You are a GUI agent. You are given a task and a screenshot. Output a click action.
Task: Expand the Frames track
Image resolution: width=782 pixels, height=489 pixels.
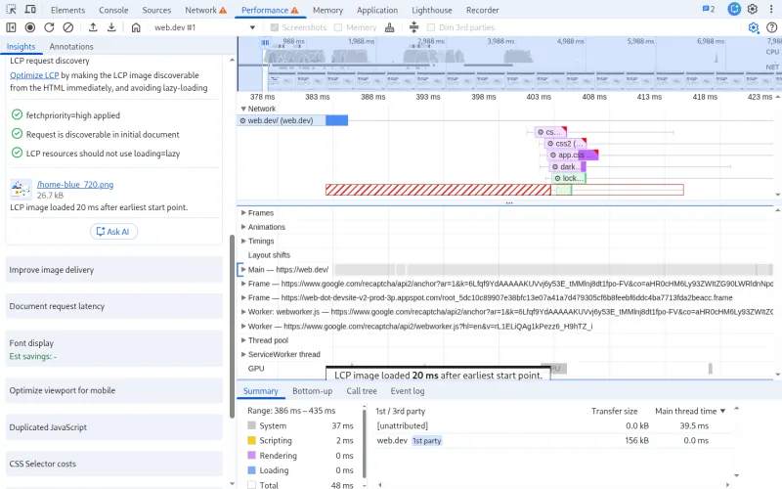point(243,212)
